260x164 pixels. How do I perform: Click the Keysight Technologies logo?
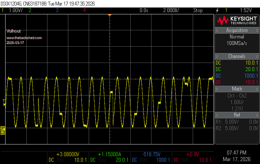tap(237, 21)
